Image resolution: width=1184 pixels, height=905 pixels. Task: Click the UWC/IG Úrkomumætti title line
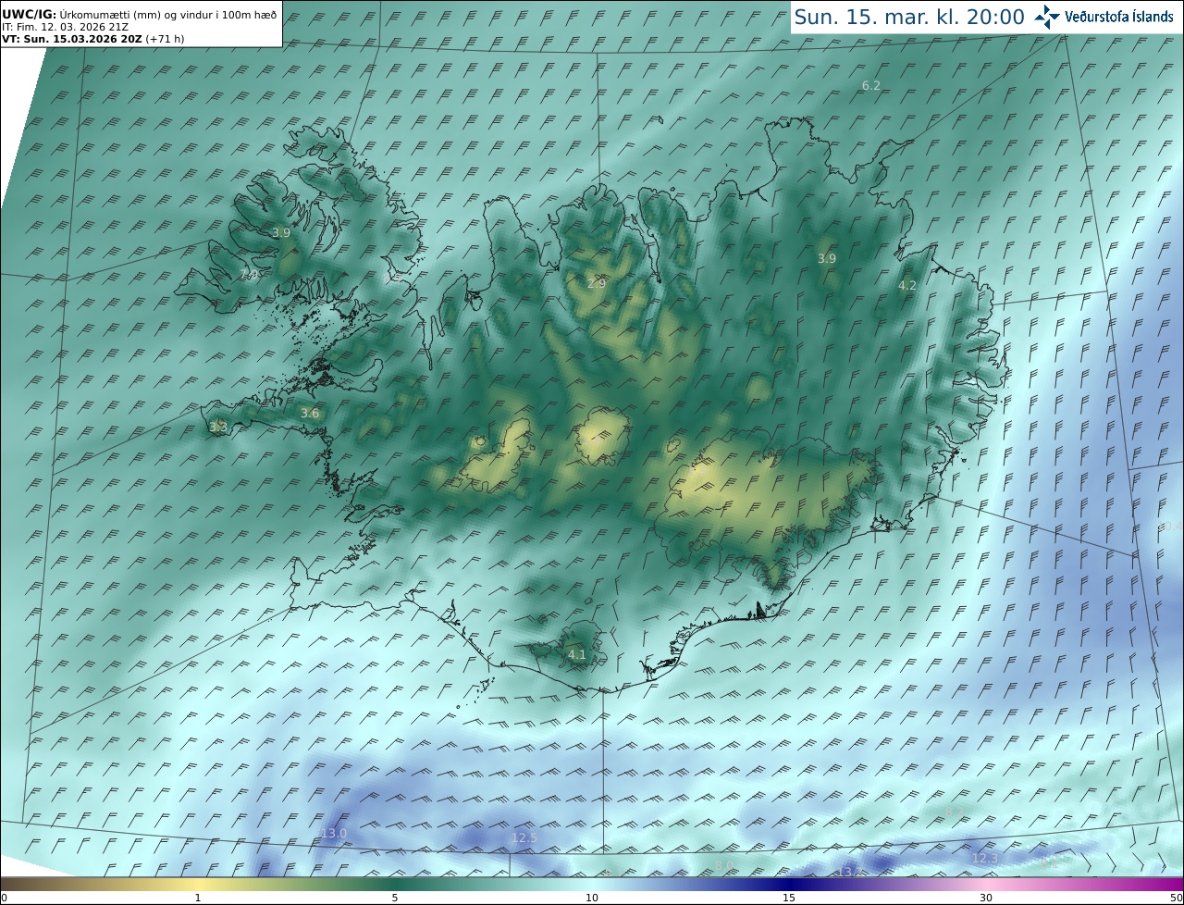pos(139,14)
